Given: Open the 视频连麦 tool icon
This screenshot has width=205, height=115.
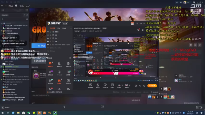Looking at the screenshot, I should [x=50, y=73].
